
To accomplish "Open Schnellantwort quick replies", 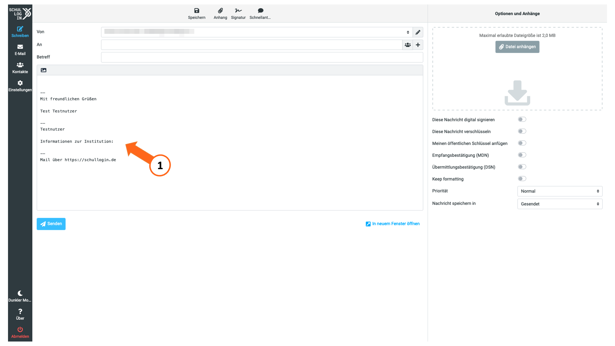I will coord(260,14).
